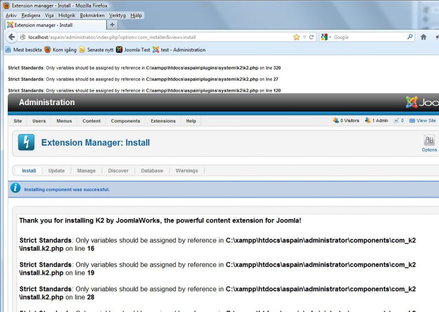Open the Joomla Test bookmark
439x312 pixels.
133,50
